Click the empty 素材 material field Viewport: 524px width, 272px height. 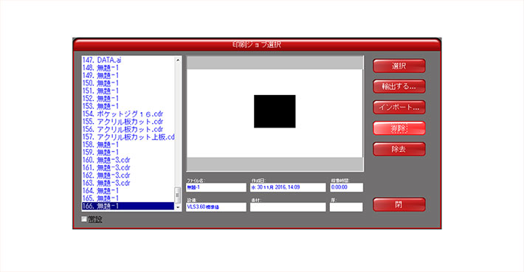point(288,207)
